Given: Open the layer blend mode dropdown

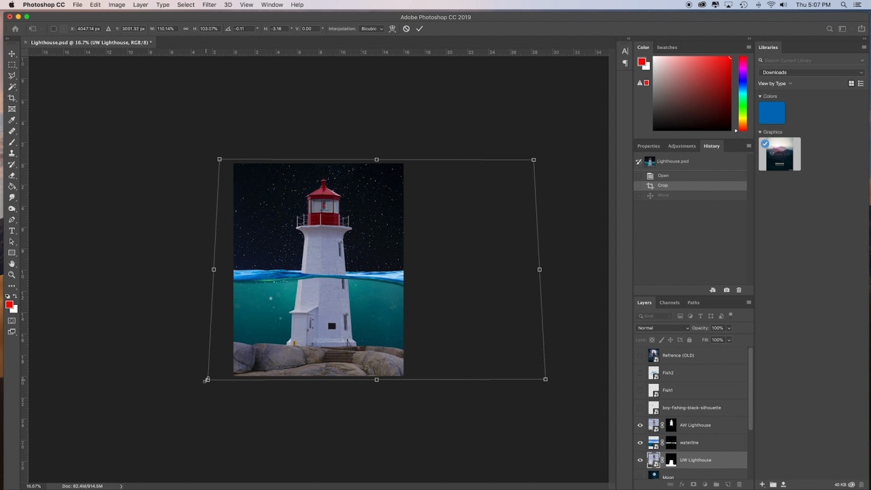Looking at the screenshot, I should point(662,328).
